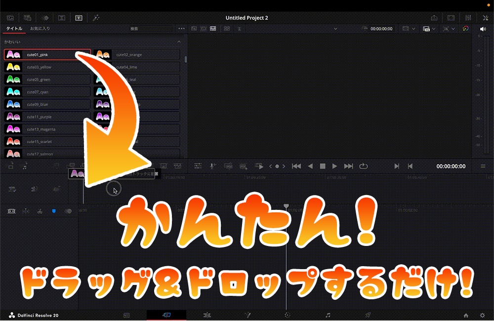The width and height of the screenshot is (494, 321).
Task: Enable loop playback
Action: coord(363,166)
